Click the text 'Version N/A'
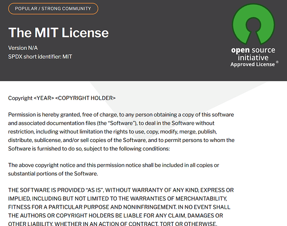Image resolution: width=287 pixels, height=226 pixels. point(23,48)
